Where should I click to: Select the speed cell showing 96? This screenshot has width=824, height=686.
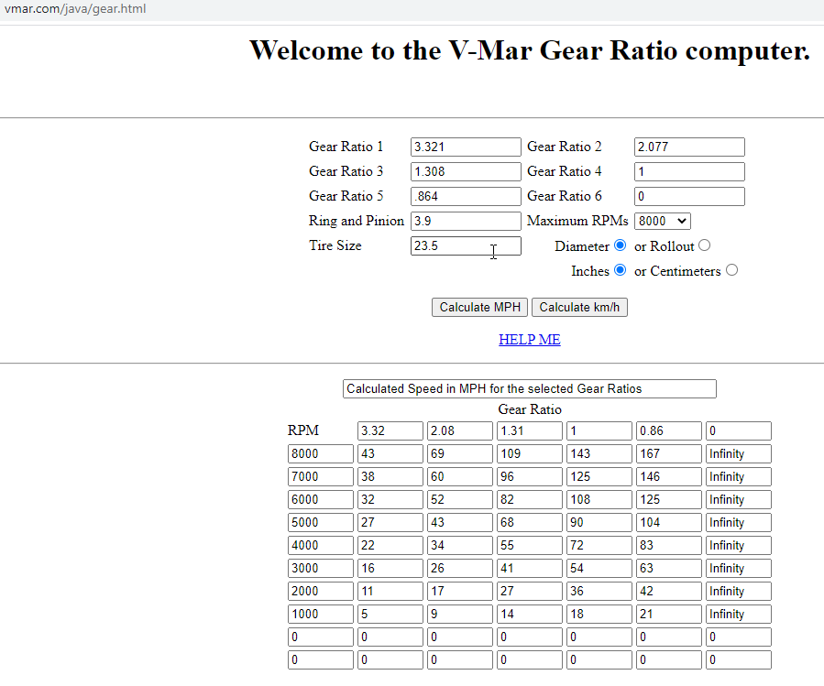[529, 476]
